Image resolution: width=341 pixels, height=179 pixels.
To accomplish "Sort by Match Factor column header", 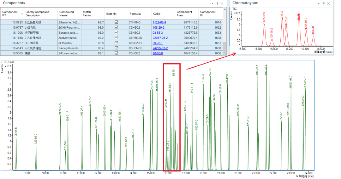I will point(93,14).
